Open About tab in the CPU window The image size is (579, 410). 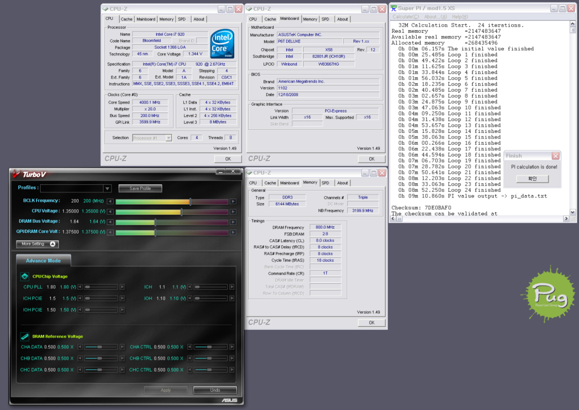pyautogui.click(x=198, y=19)
